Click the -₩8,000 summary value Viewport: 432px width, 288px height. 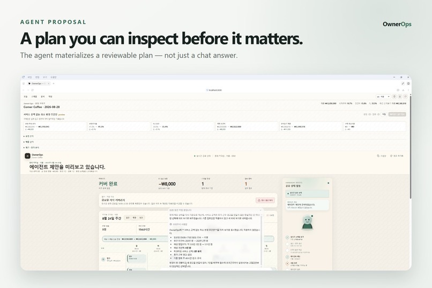pos(167,184)
